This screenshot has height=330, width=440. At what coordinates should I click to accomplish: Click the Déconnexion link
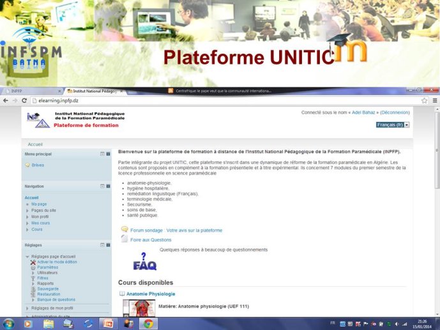pyautogui.click(x=395, y=112)
